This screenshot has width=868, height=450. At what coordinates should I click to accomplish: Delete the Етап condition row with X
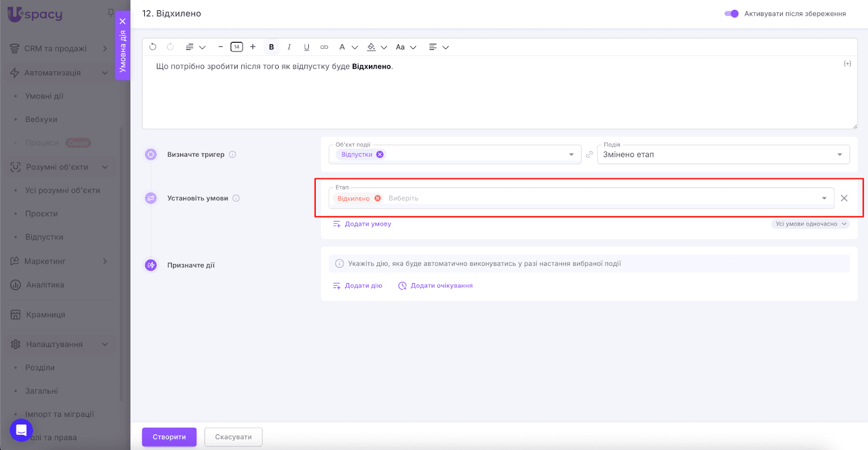[x=844, y=198]
